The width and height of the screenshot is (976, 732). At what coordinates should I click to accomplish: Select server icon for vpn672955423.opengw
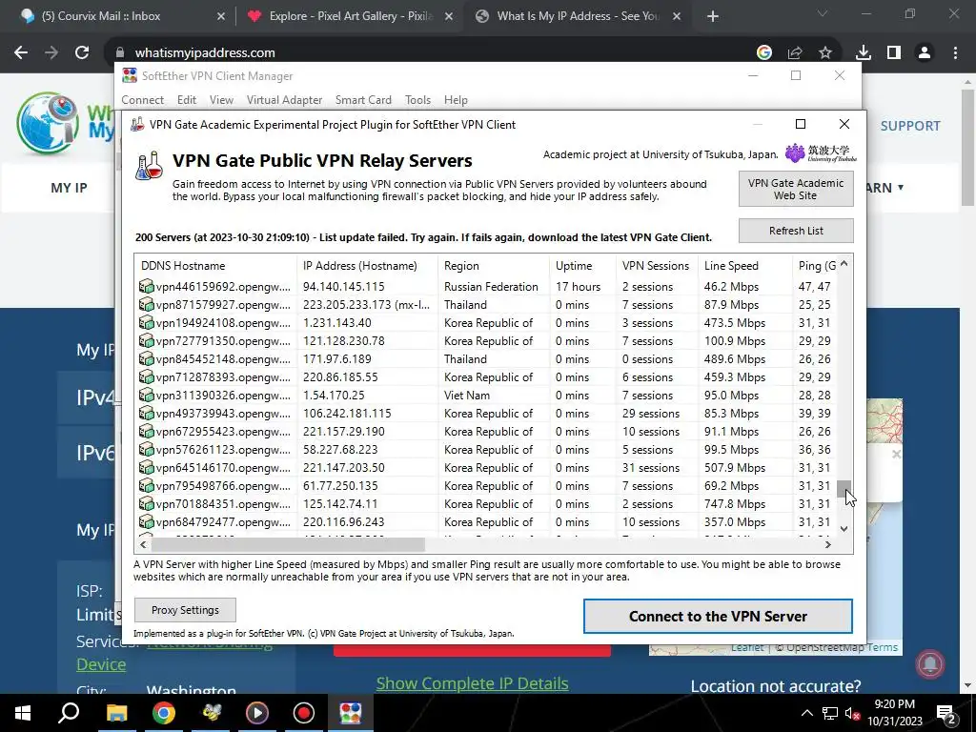coord(146,431)
